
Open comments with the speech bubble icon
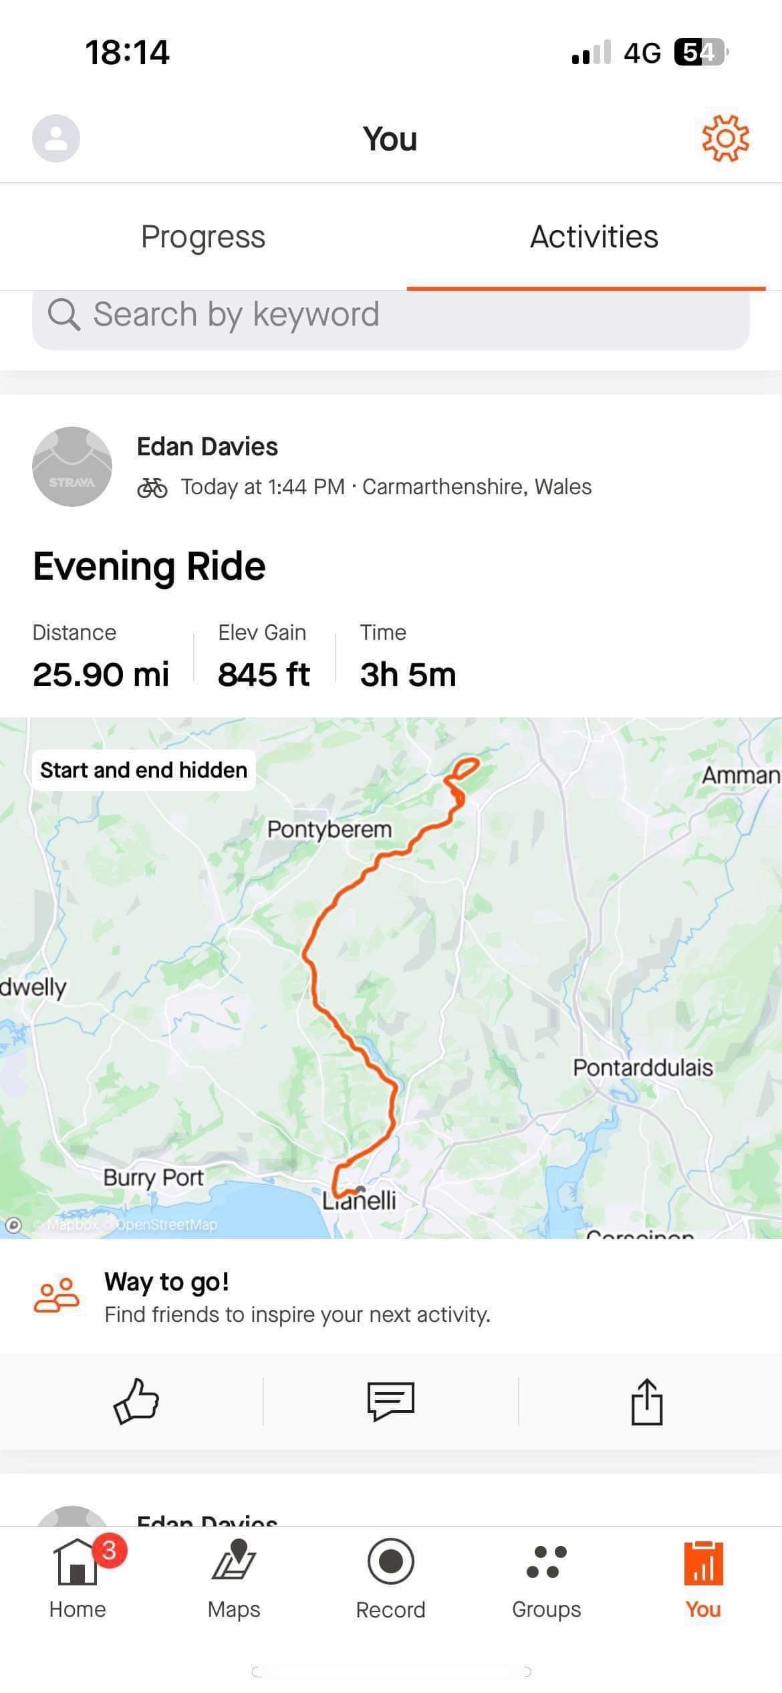click(391, 1401)
